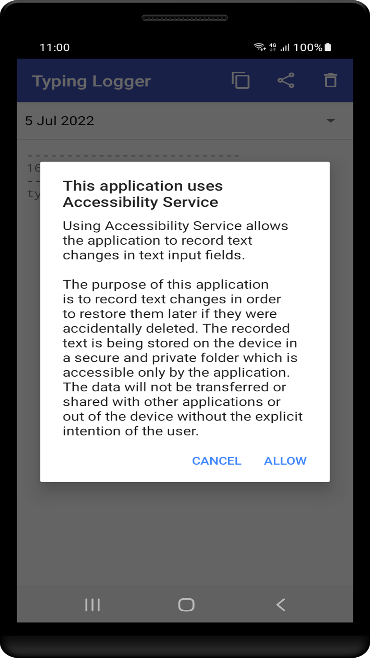The image size is (370, 658).
Task: Open the share icon in header
Action: (286, 81)
